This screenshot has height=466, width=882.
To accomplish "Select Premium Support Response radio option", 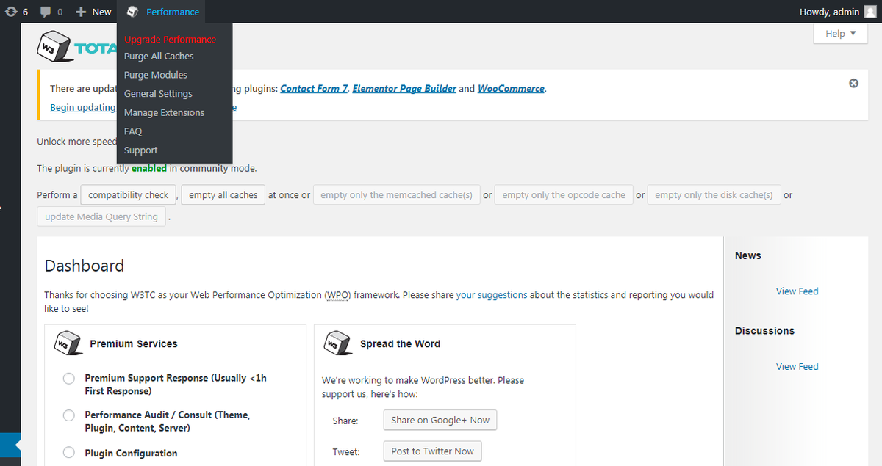I will [69, 379].
